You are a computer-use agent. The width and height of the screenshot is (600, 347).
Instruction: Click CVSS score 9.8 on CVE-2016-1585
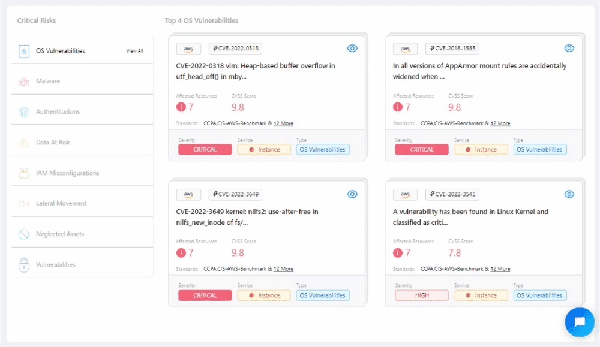pyautogui.click(x=455, y=107)
